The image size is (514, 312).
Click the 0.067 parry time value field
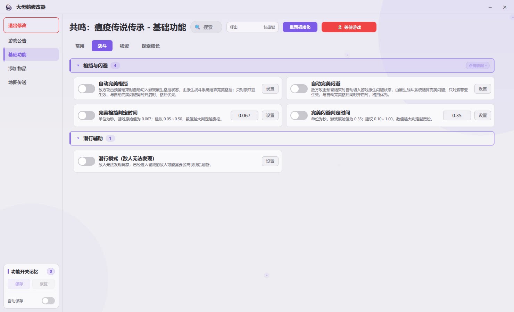(244, 115)
